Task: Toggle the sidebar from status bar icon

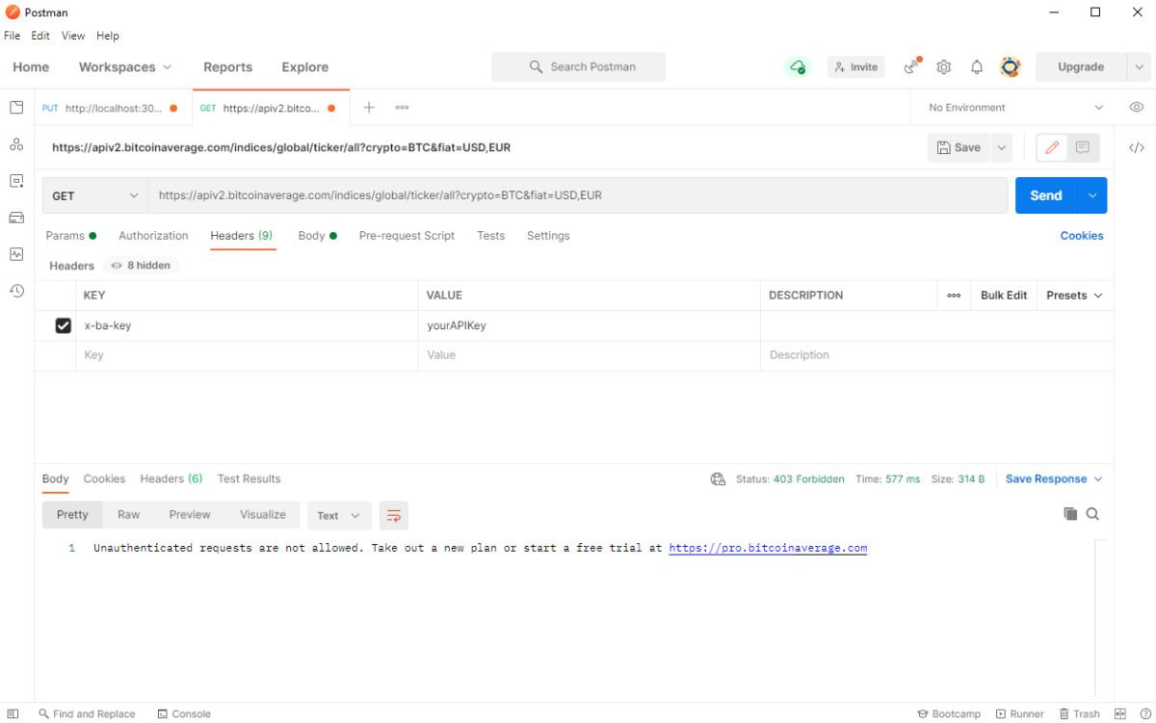Action: [x=13, y=713]
